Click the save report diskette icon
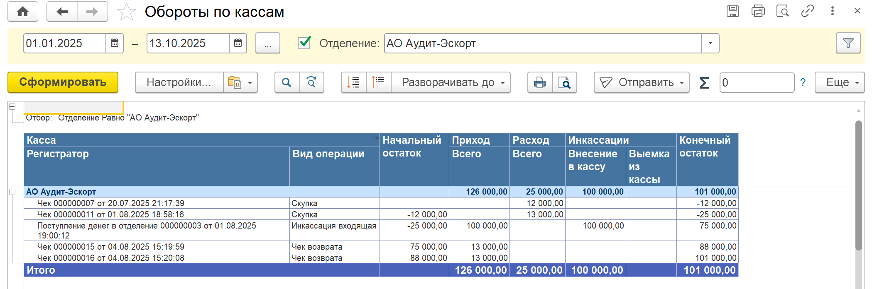 click(732, 11)
